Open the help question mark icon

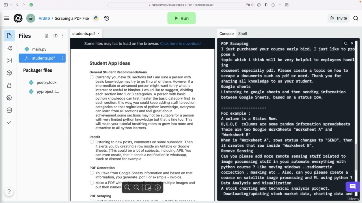pyautogui.click(x=9, y=192)
